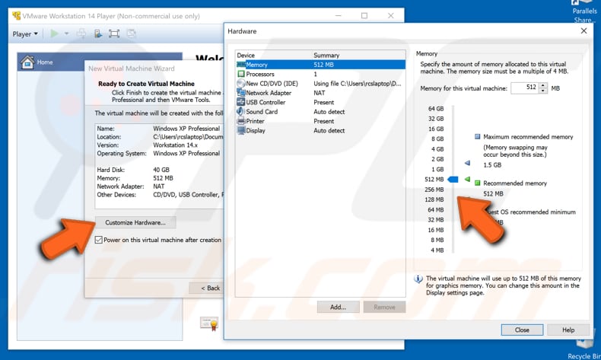
Task: Click Customize Hardware button
Action: click(x=135, y=222)
